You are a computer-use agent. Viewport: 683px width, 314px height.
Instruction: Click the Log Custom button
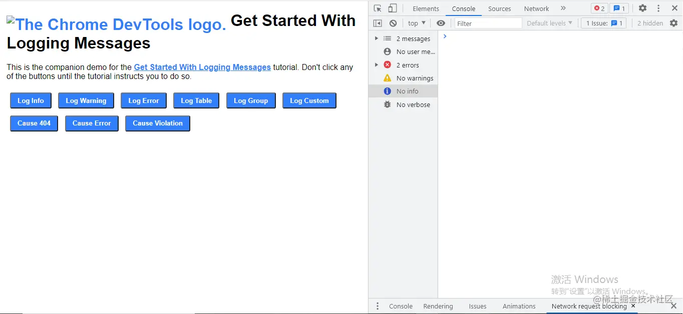pyautogui.click(x=309, y=100)
